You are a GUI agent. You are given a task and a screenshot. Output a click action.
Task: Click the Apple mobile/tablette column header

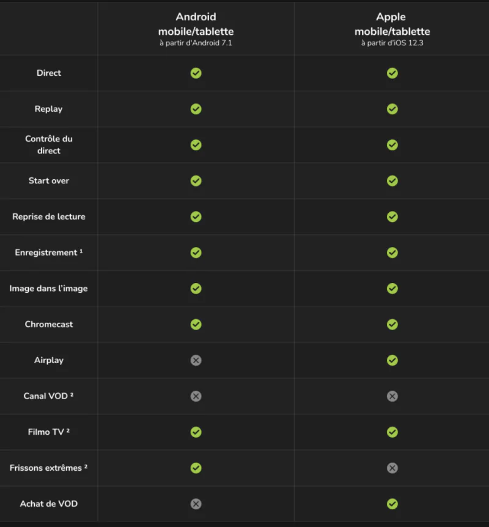pos(392,28)
